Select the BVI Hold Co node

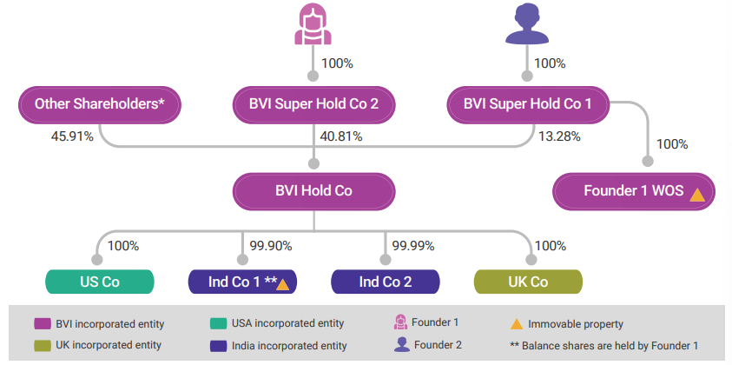pyautogui.click(x=313, y=191)
